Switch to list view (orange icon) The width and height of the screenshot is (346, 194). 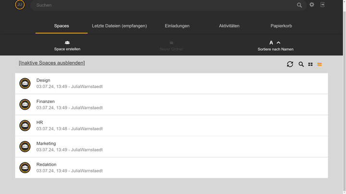click(319, 64)
